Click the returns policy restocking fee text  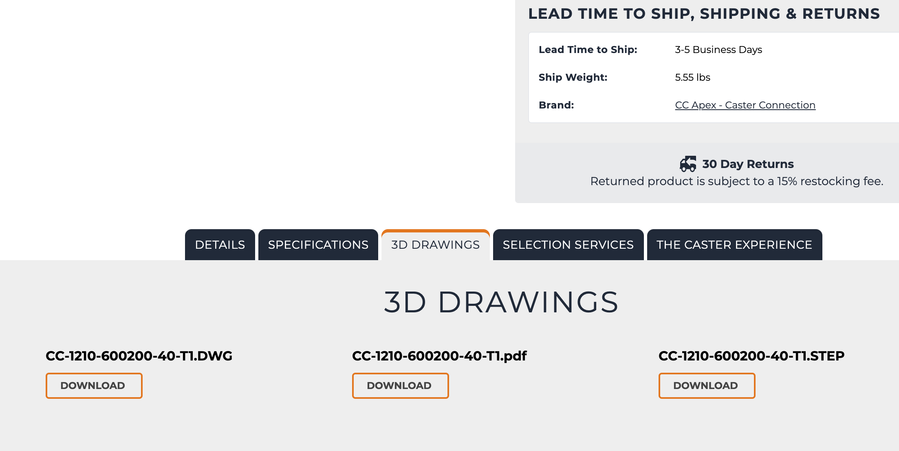pyautogui.click(x=737, y=181)
